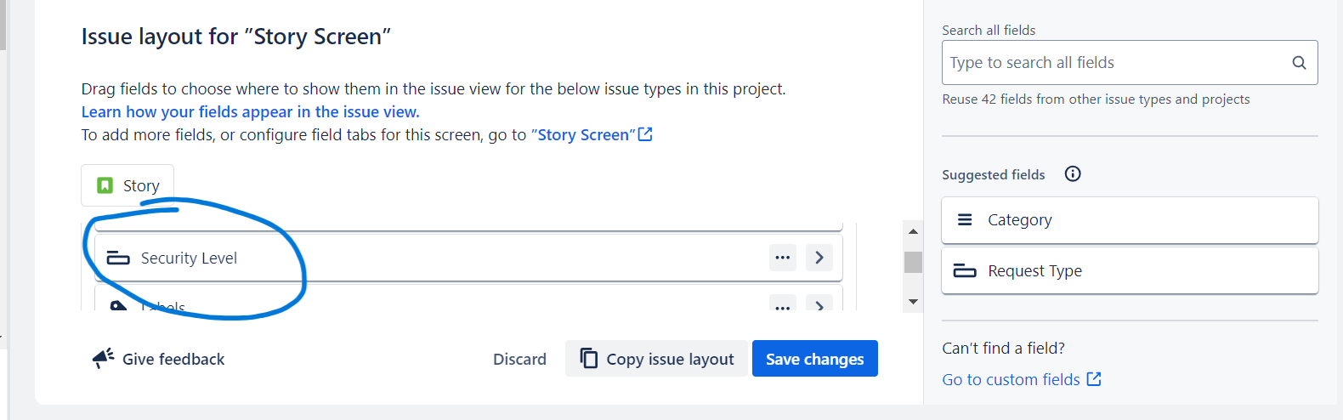Click the field list scroll down arrow
Viewport: 1343px width, 420px height.
point(913,301)
